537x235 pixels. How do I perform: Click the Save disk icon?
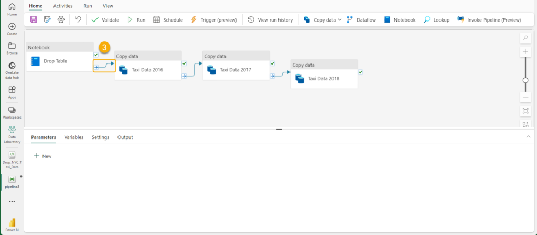click(x=34, y=19)
